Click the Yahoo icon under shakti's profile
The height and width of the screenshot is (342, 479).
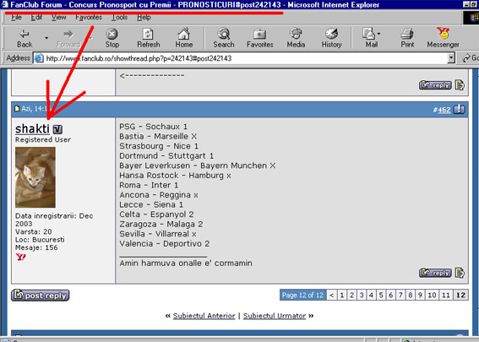[x=20, y=257]
